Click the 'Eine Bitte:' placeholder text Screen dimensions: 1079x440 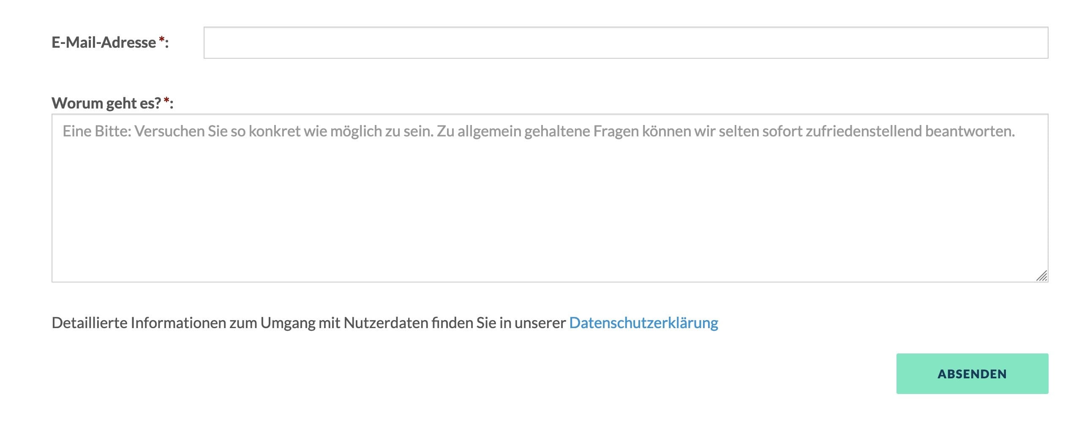pos(97,131)
